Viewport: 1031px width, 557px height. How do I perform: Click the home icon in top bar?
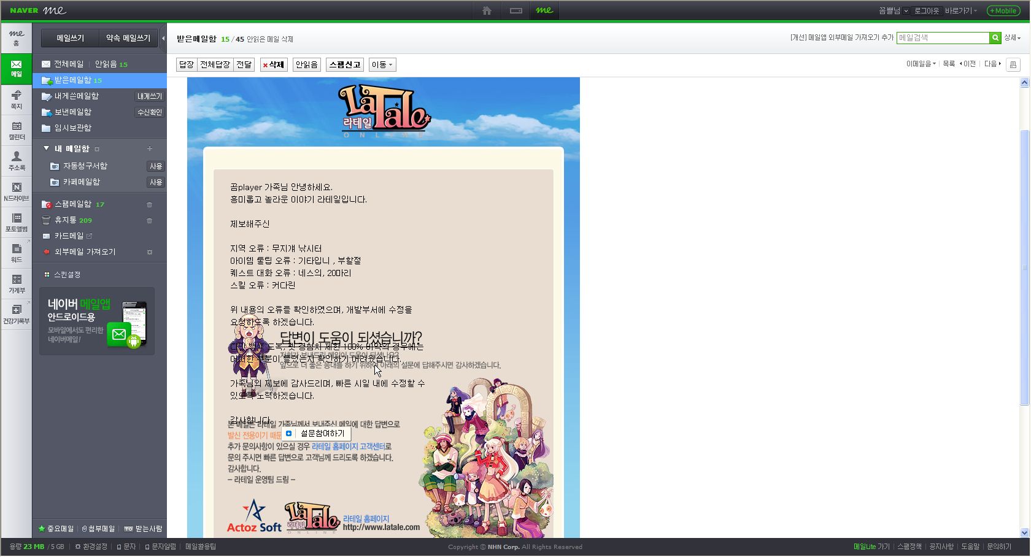click(x=487, y=10)
